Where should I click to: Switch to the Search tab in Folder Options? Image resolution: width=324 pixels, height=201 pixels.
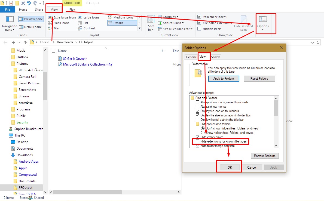click(216, 57)
